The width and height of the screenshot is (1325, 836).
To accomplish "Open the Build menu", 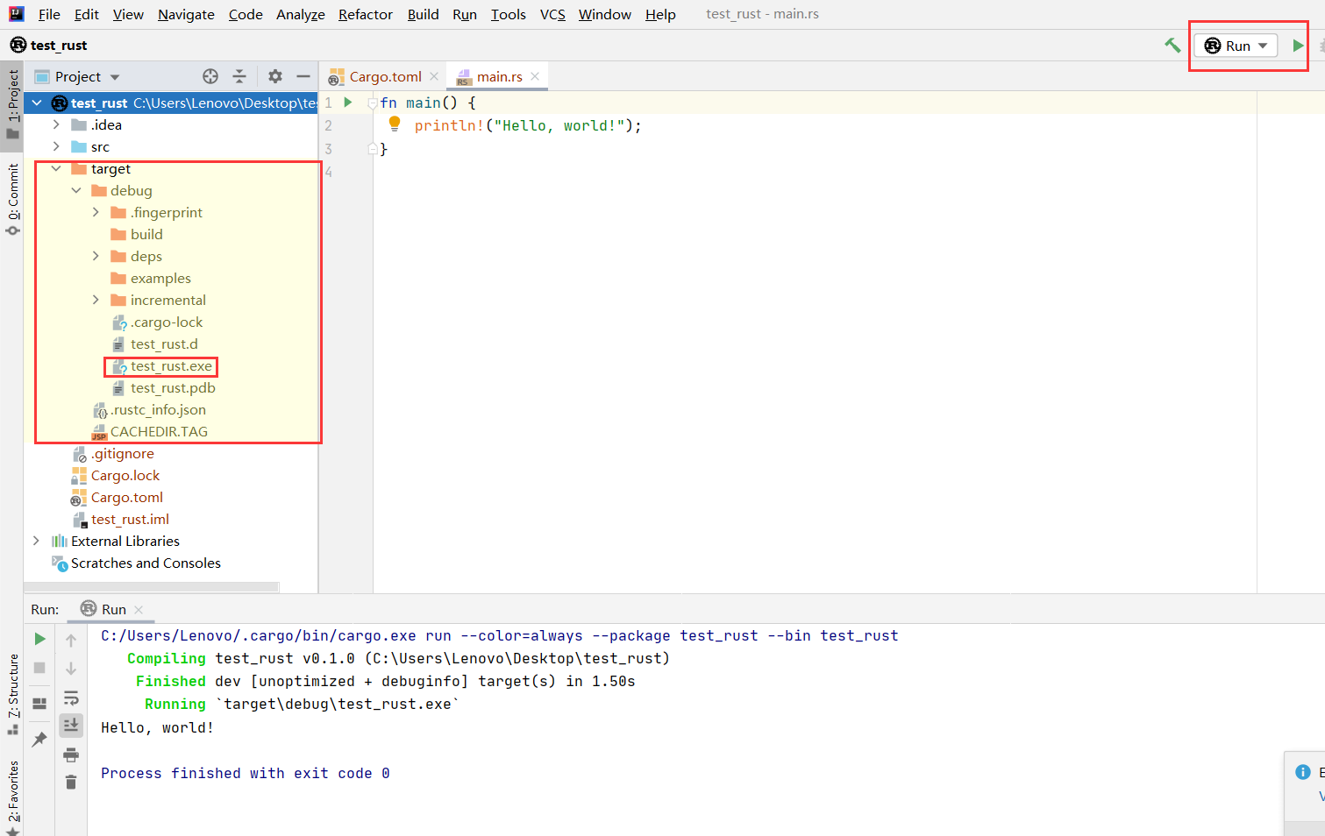I will [423, 14].
